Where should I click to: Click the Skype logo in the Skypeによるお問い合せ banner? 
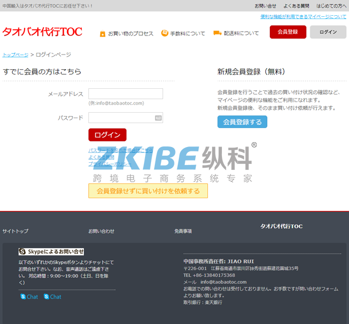pyautogui.click(x=22, y=252)
